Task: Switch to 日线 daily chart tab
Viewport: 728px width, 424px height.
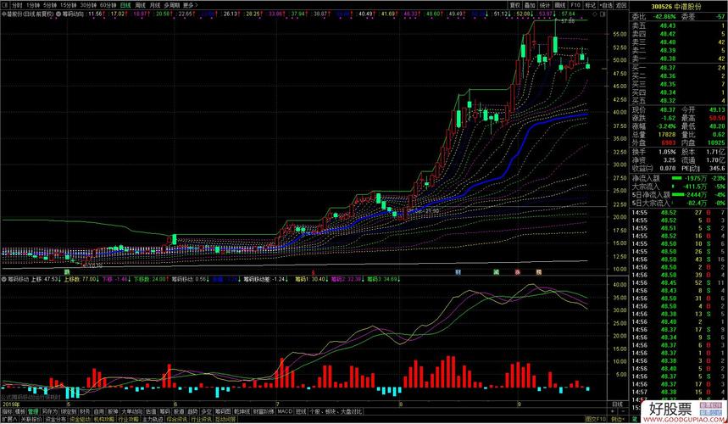Action: click(125, 5)
